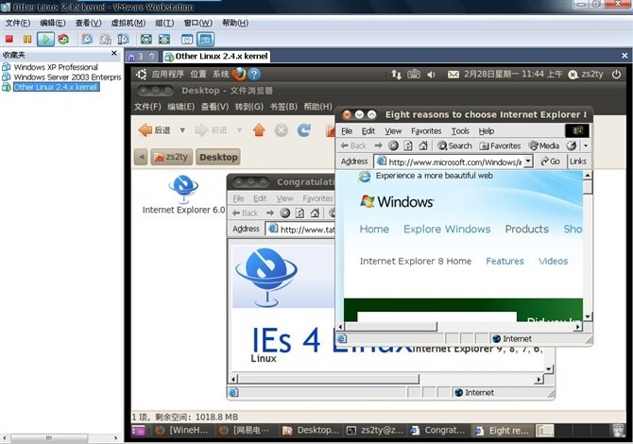Open the Ubuntu 位置 menu
This screenshot has width=633, height=444.
tap(198, 75)
